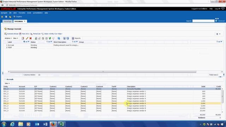Sort Short Description column descending arrow
Image resolution: width=226 pixels, height=127 pixels.
(77, 42)
